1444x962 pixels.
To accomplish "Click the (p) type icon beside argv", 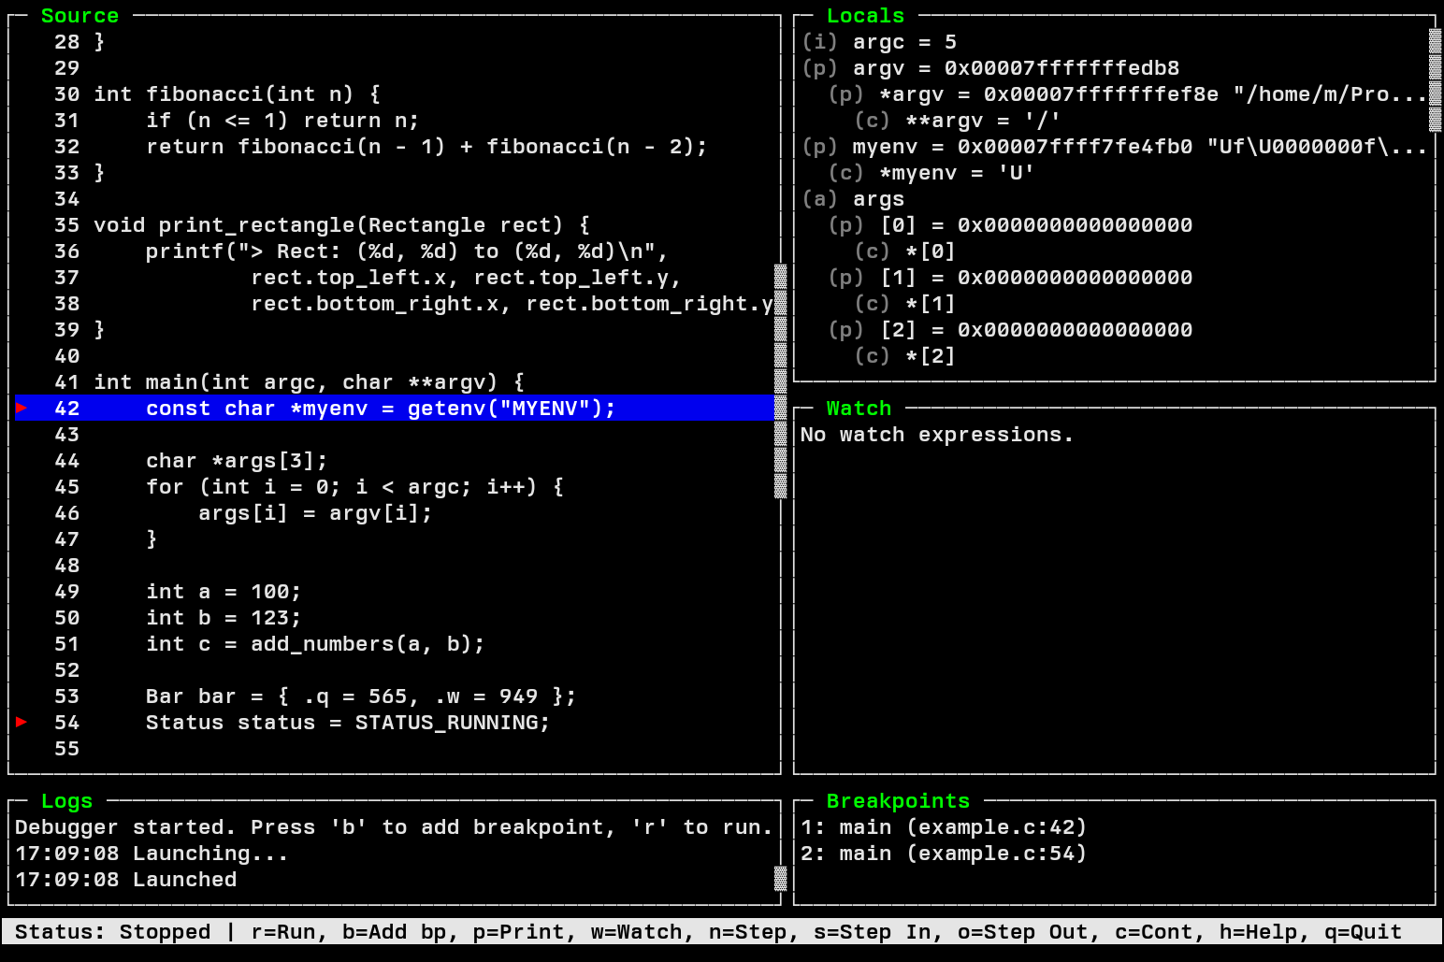I will click(819, 68).
